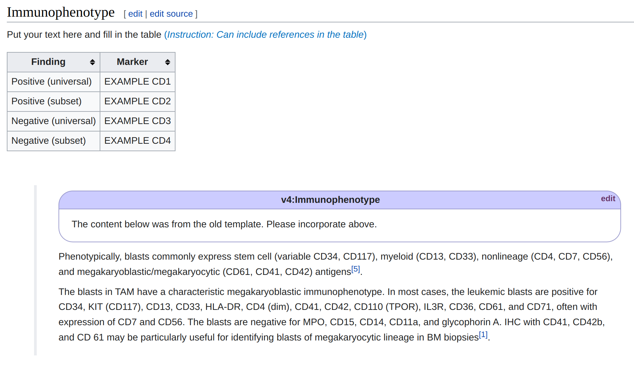Click the EXAMPLE CD4 cell
Viewport: 634px width, 368px height.
coord(137,141)
